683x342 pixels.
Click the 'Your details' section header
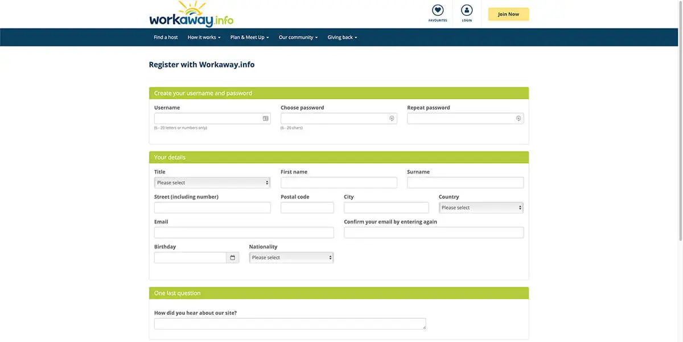pos(339,157)
